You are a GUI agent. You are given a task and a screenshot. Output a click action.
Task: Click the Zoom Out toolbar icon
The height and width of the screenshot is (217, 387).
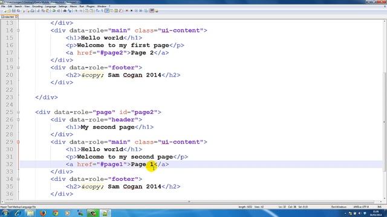pos(80,11)
